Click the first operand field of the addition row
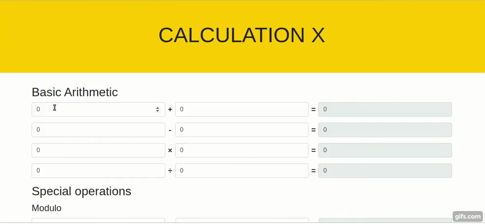Image resolution: width=485 pixels, height=224 pixels. 98,109
